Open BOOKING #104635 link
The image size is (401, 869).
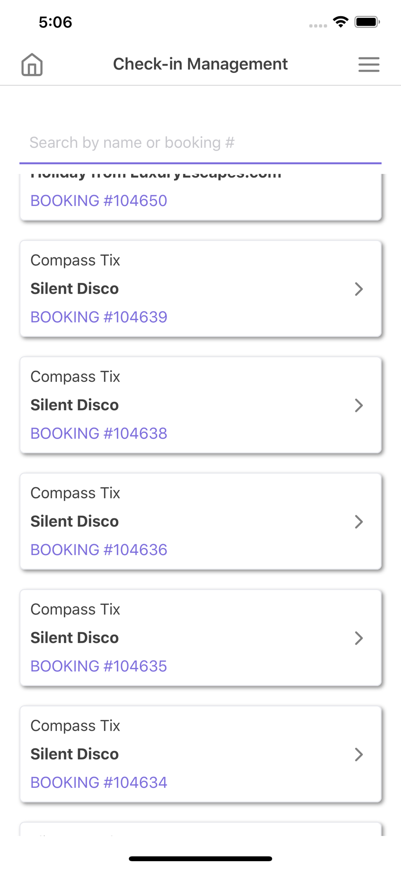[x=99, y=667]
